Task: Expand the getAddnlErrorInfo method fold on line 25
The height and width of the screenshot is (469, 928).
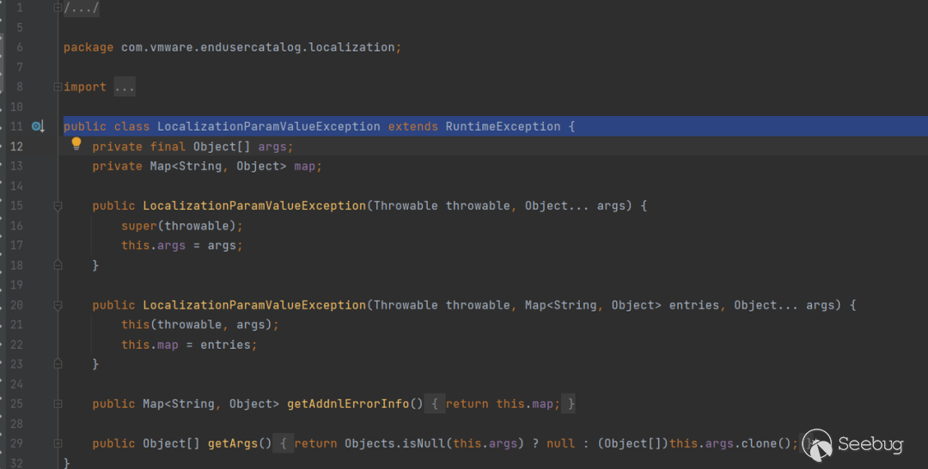Action: pyautogui.click(x=58, y=404)
